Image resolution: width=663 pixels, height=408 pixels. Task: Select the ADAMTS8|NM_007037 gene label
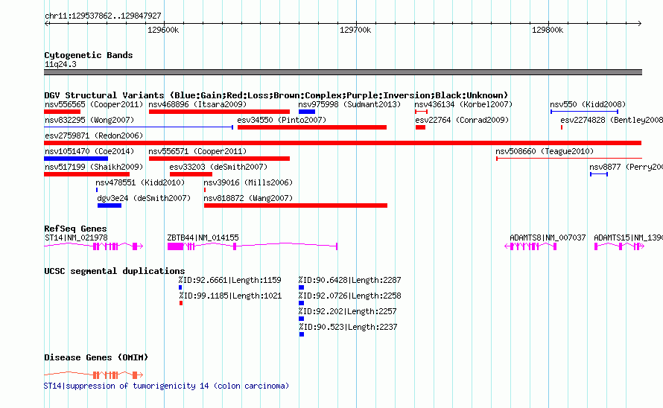[548, 238]
